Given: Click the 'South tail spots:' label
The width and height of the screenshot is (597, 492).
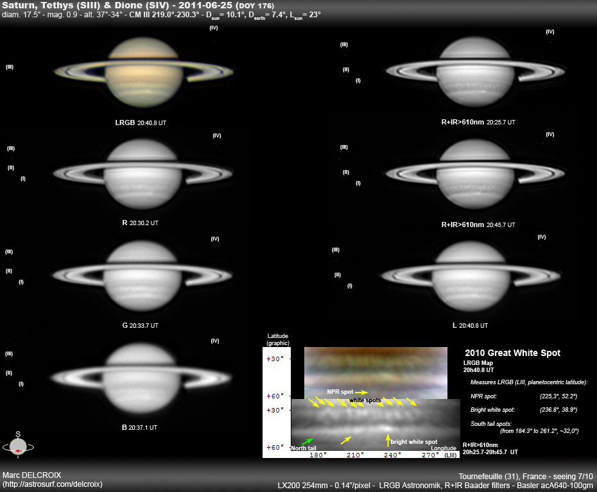Looking at the screenshot, I should tap(491, 423).
